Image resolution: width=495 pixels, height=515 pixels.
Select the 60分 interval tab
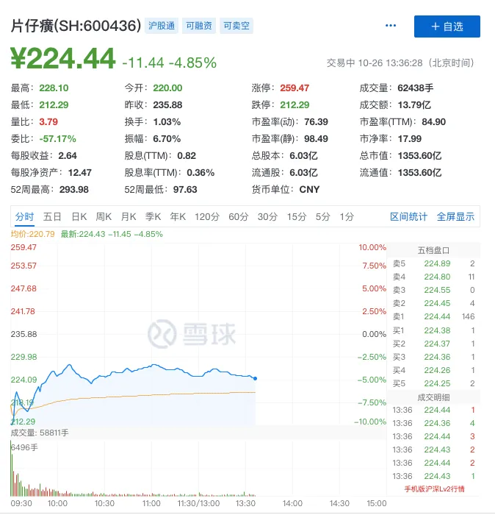(239, 217)
